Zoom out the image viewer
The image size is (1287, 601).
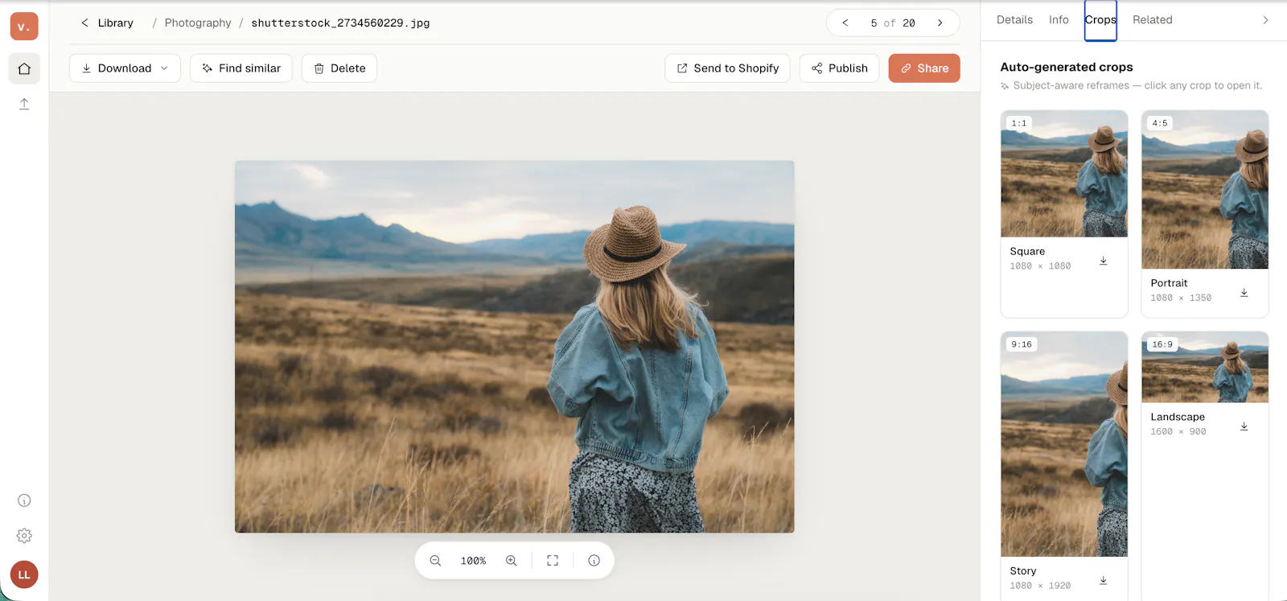(x=435, y=561)
